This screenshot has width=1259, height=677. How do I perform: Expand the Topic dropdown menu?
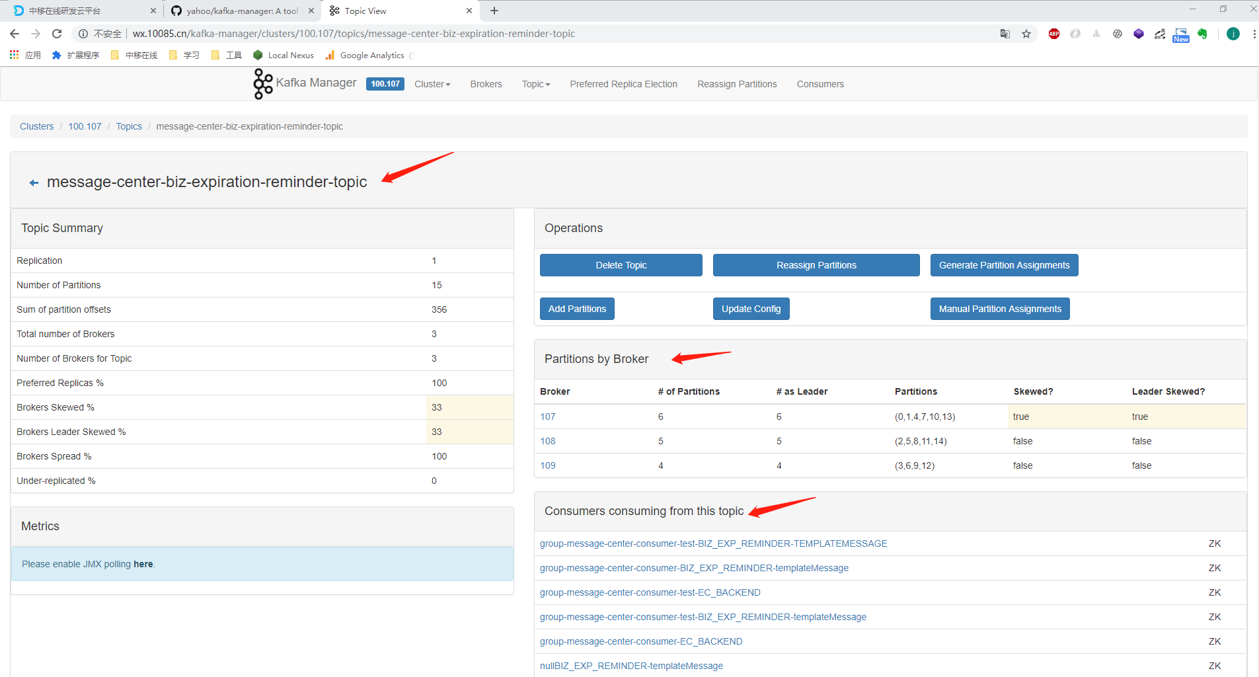click(536, 84)
